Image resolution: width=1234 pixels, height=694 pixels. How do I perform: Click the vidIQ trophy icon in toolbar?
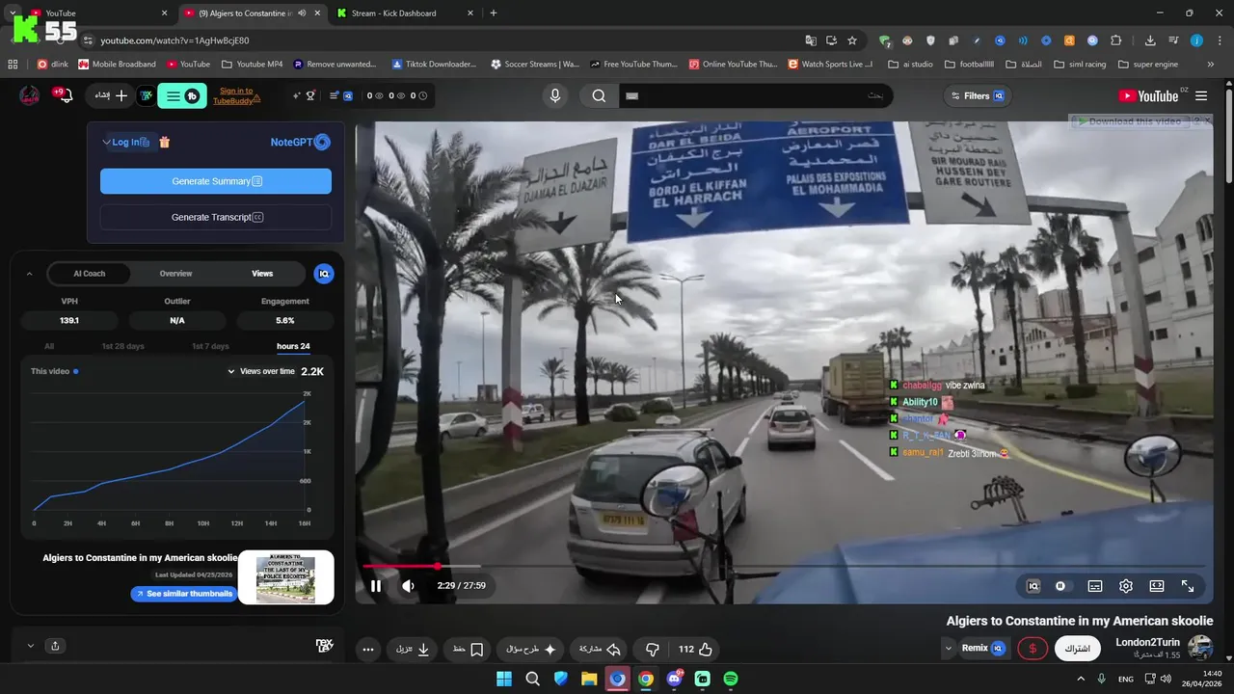click(x=310, y=95)
